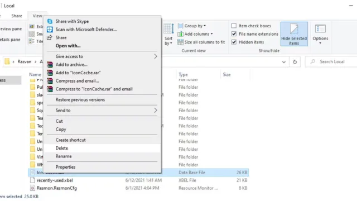Open the Options dropdown arrow
Image resolution: width=357 pixels, height=201 pixels.
tap(320, 44)
